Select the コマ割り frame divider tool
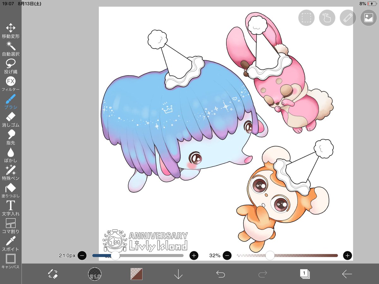Screen dimensions: 379x284 pos(11,226)
